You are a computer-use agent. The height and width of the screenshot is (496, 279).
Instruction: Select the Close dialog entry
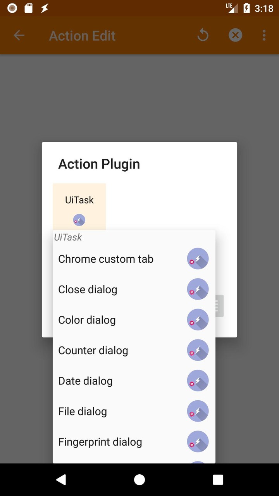click(x=88, y=289)
